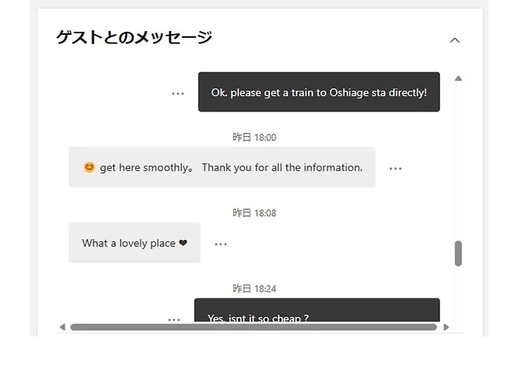Select the 'Thank you for all the information' bubble
Image resolution: width=518 pixels, height=370 pixels.
coord(222,167)
